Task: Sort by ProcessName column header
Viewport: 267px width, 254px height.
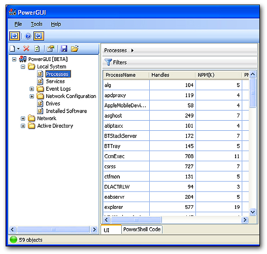Action: (x=126, y=75)
